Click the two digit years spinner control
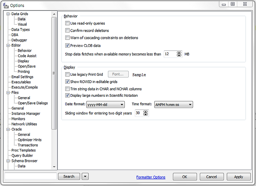The image size is (256, 186). click(145, 113)
